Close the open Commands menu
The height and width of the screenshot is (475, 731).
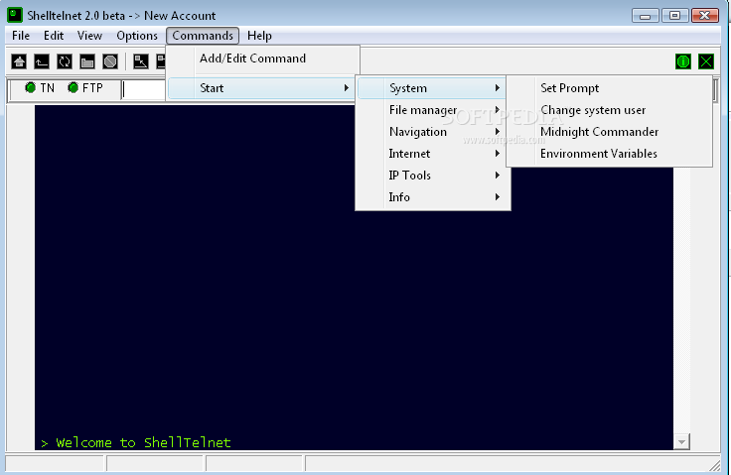pyautogui.click(x=203, y=36)
